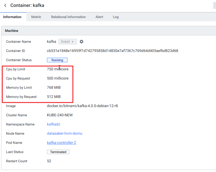Go back using the left arrow icon

pos(5,5)
